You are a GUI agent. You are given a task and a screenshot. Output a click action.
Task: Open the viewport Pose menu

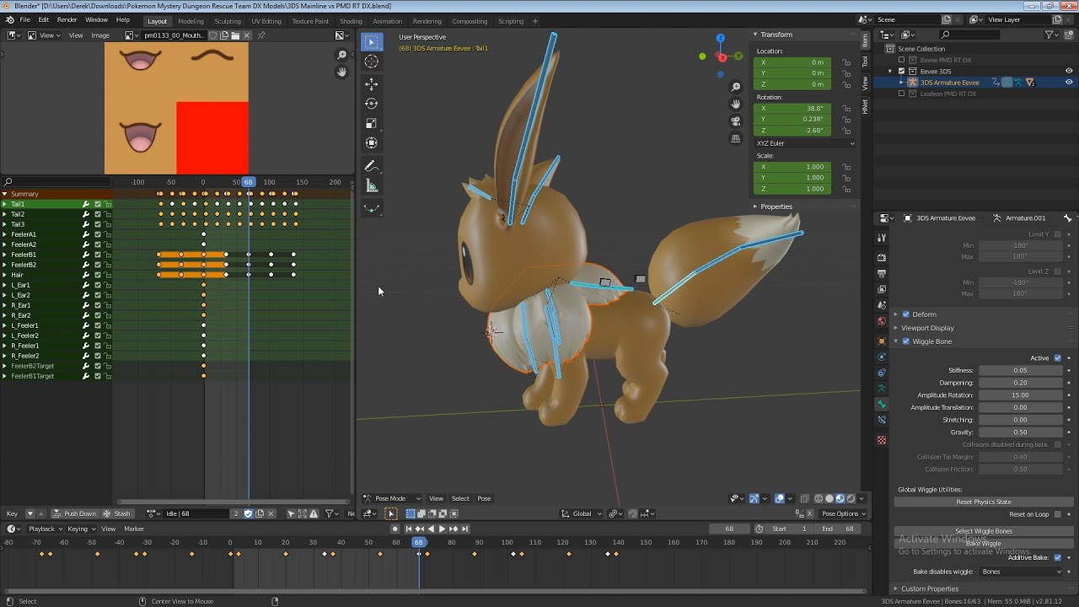pos(484,498)
